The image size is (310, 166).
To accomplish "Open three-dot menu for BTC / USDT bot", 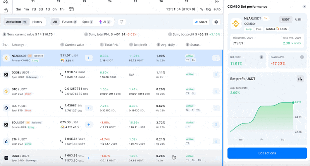I will click(216, 91).
